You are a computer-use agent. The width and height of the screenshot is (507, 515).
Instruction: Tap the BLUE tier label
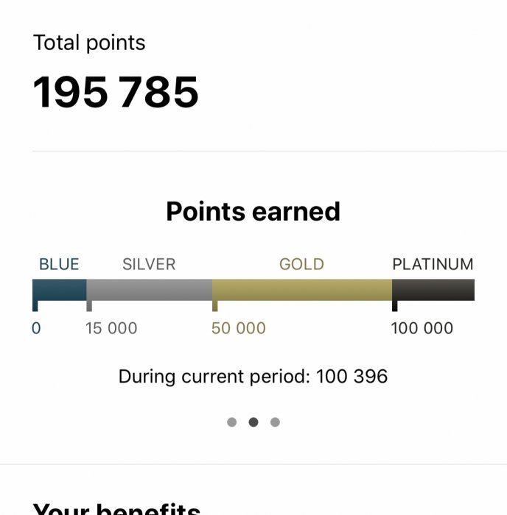[x=59, y=264]
